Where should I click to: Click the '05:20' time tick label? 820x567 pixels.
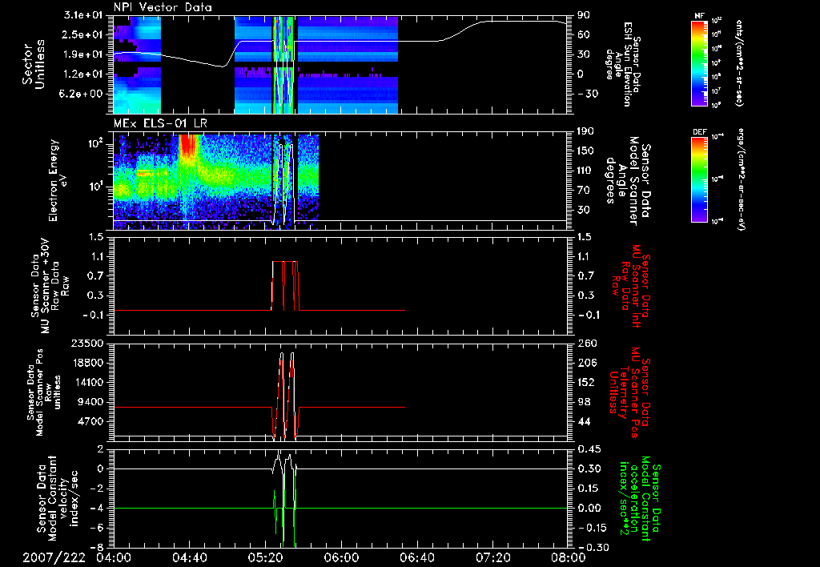click(265, 557)
